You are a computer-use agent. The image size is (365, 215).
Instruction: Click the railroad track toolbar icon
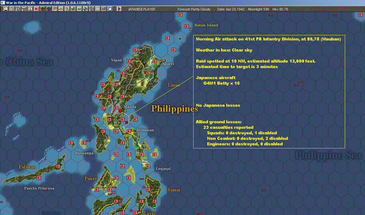click(x=104, y=9)
